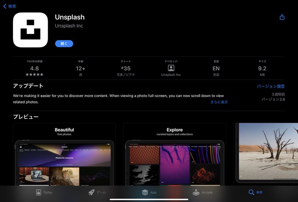This screenshot has height=202, width=298.
Task: Open the Unsplash Inc developer name under the app title
Action: [69, 26]
